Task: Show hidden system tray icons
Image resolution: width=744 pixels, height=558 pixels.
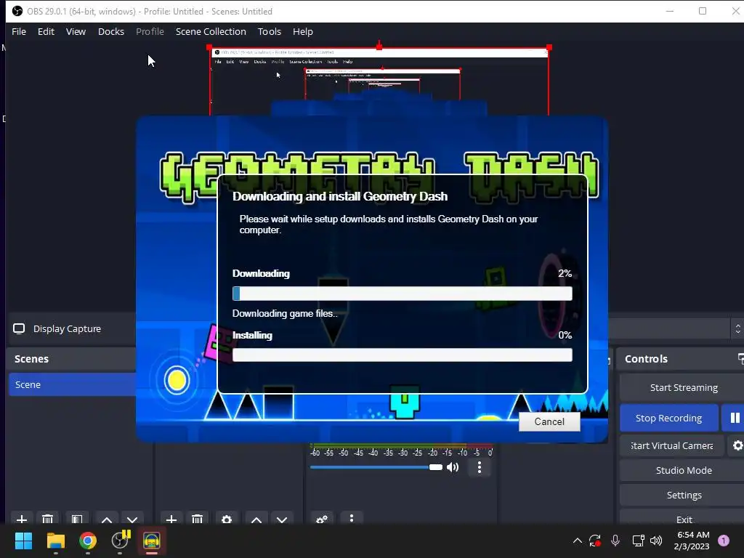Action: click(x=578, y=541)
